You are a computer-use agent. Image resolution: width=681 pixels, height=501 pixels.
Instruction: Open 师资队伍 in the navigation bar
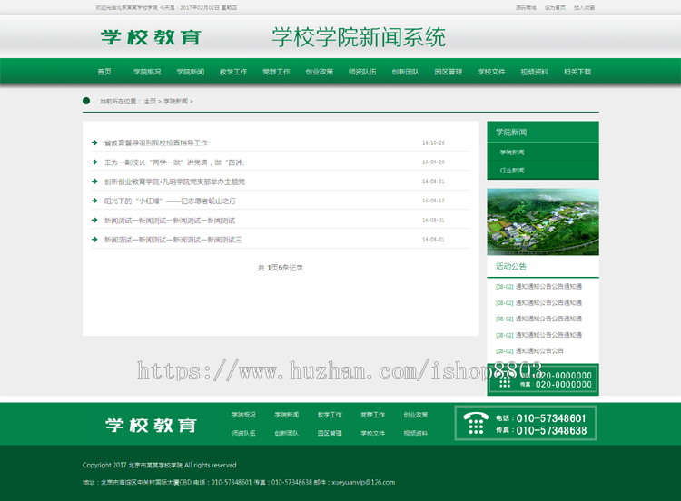362,72
